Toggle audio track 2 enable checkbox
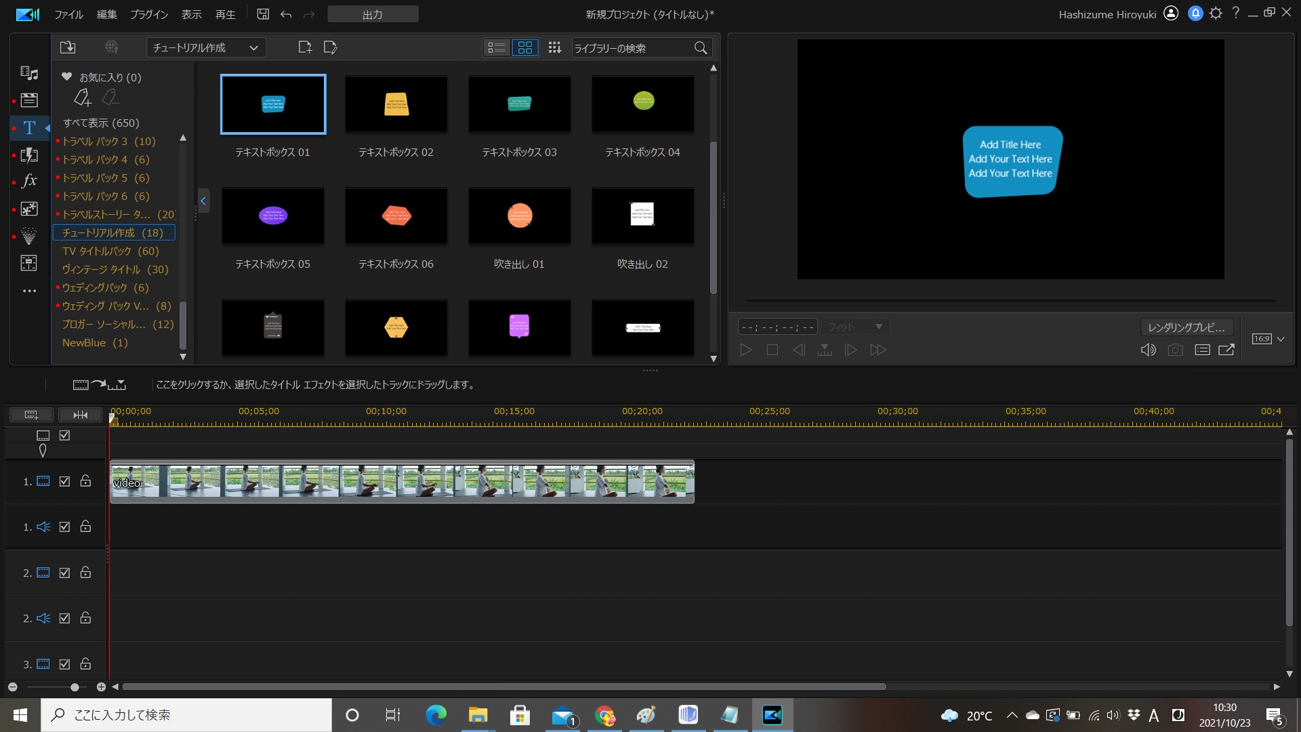The width and height of the screenshot is (1301, 732). tap(64, 618)
